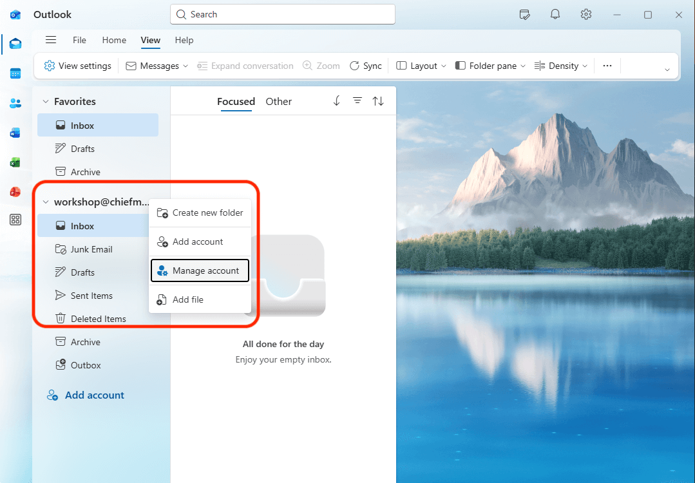Launch Excel from the left sidebar

(x=15, y=162)
